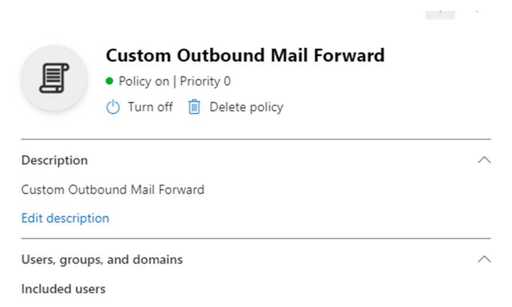Click the power icon beside Turn off
512x307 pixels.
pyautogui.click(x=113, y=107)
